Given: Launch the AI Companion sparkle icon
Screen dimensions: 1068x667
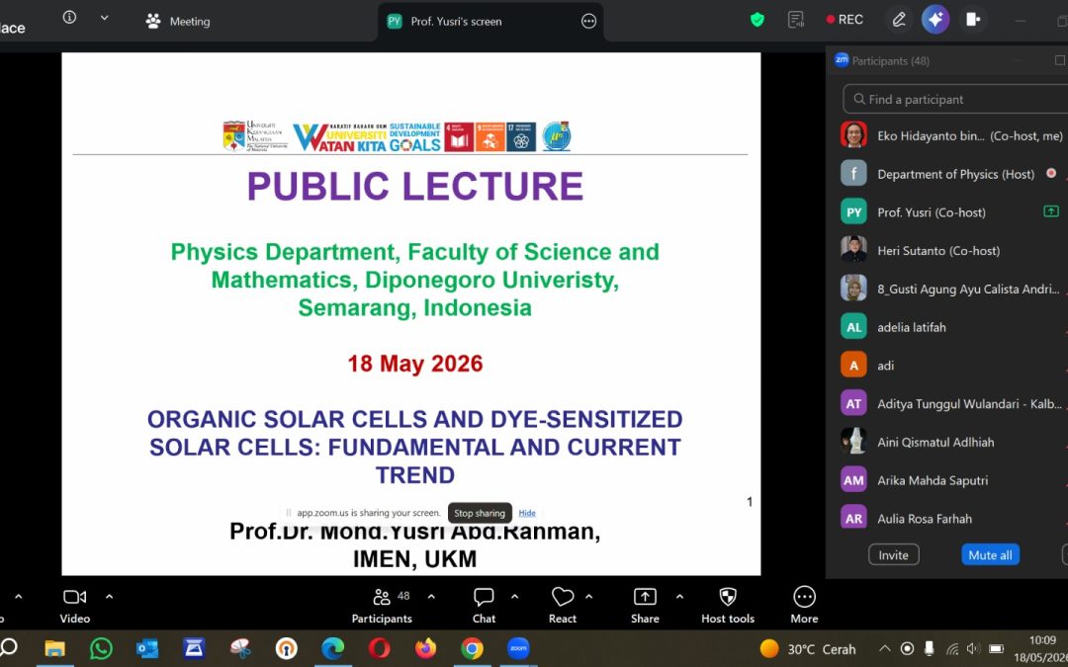Looking at the screenshot, I should [x=935, y=20].
